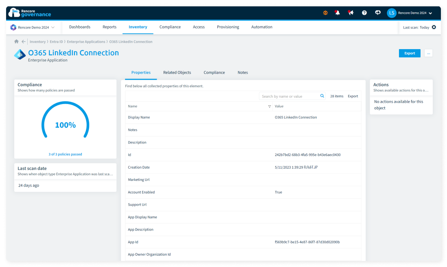Open the Rencore Demo 2024 tenant switcher
The width and height of the screenshot is (447, 267).
click(33, 27)
